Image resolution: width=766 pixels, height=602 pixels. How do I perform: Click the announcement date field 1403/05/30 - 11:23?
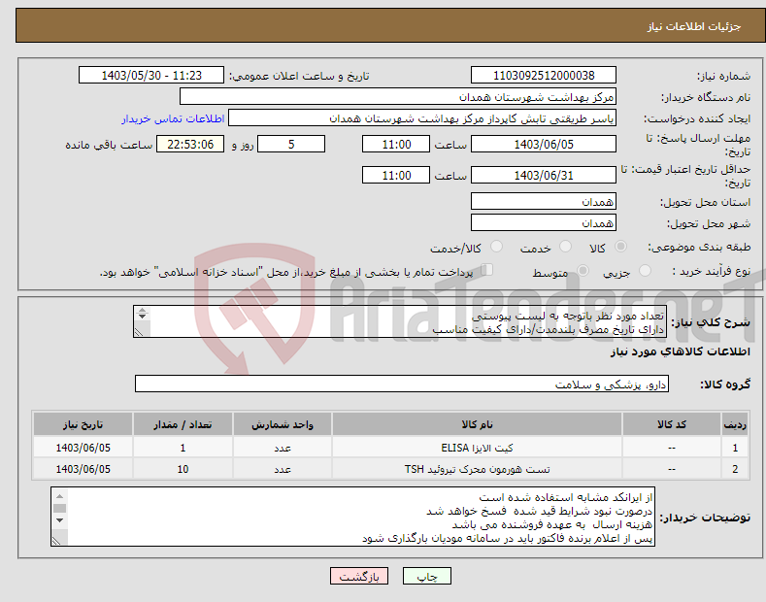(151, 76)
